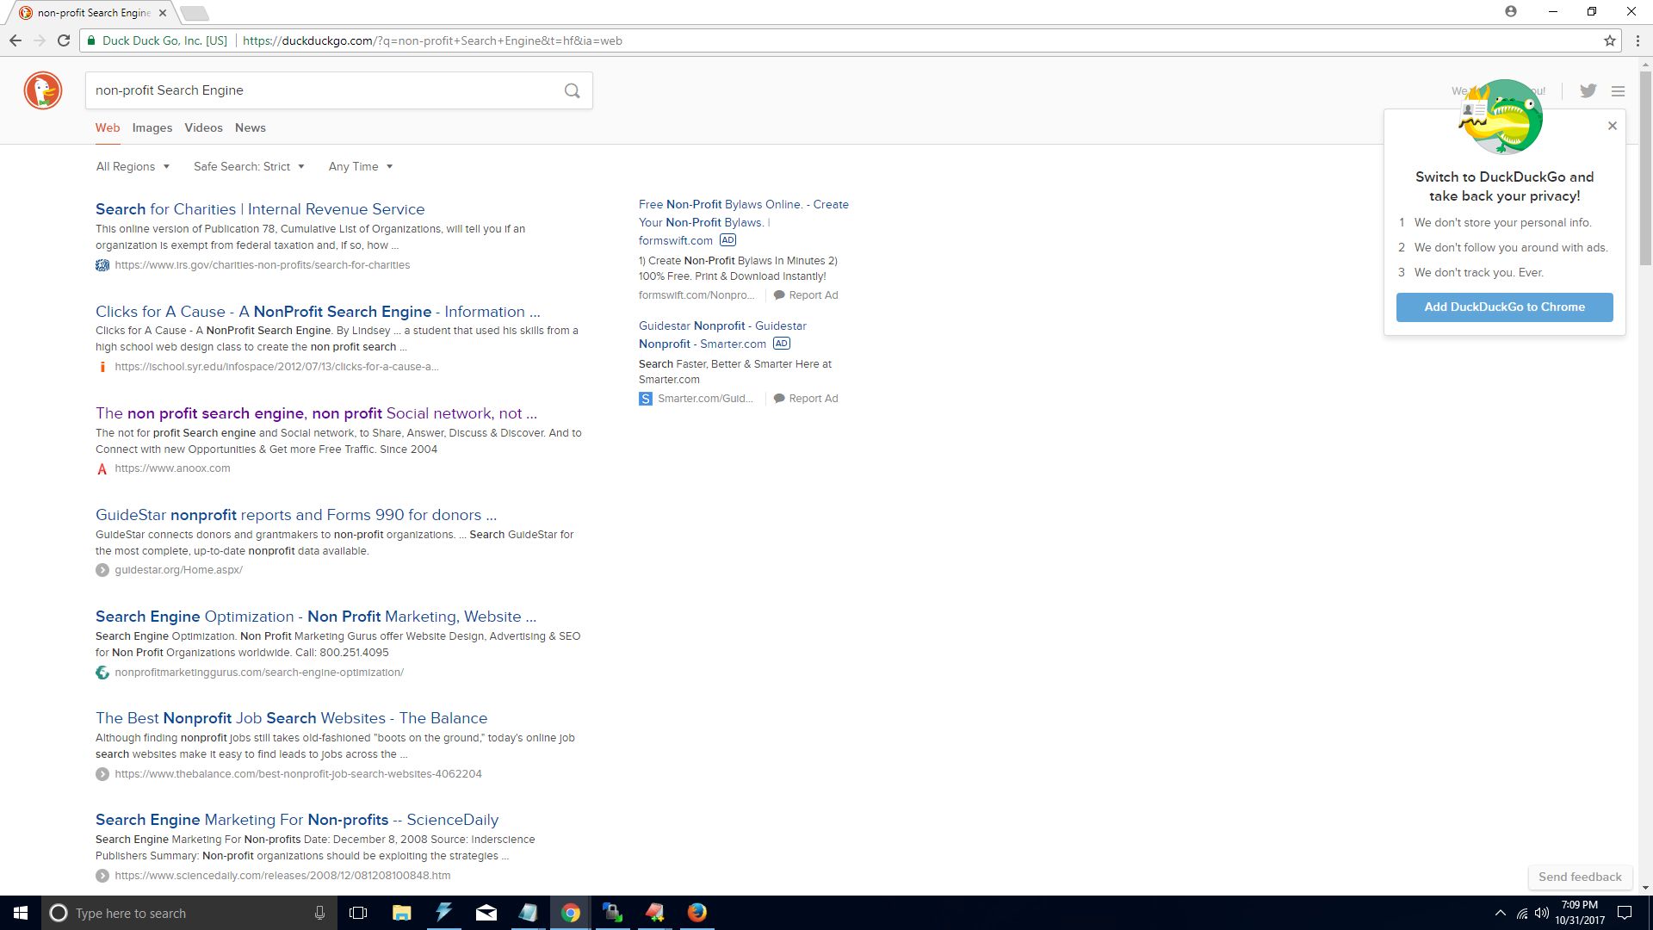Open a new browser tab

tap(195, 13)
